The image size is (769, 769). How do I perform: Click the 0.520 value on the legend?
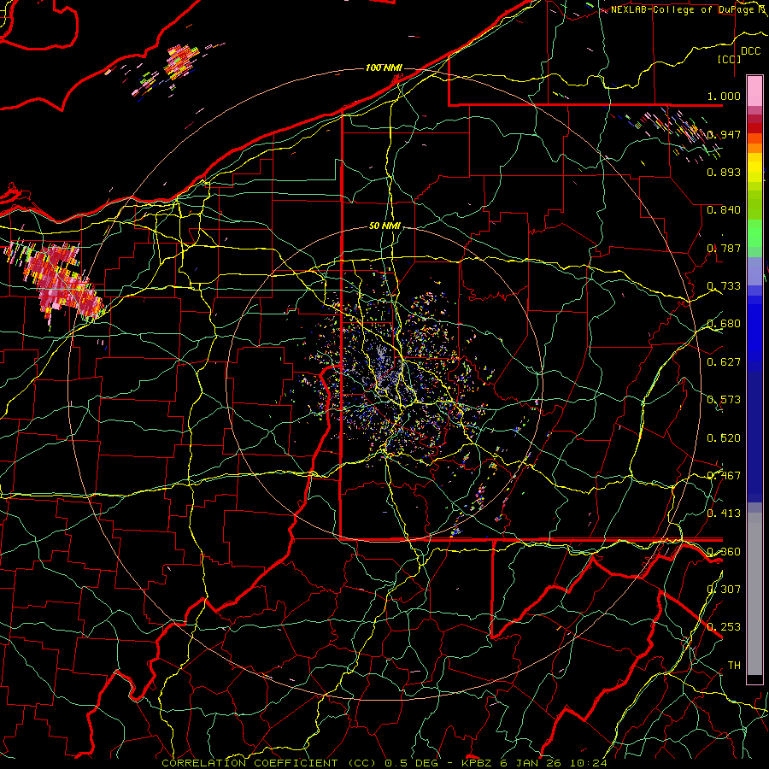click(724, 438)
